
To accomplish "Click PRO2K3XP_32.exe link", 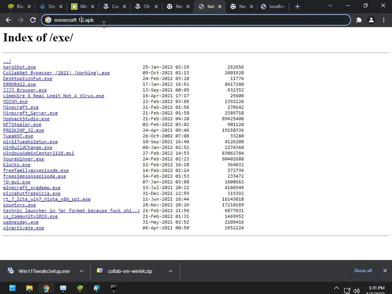I will (x=23, y=130).
